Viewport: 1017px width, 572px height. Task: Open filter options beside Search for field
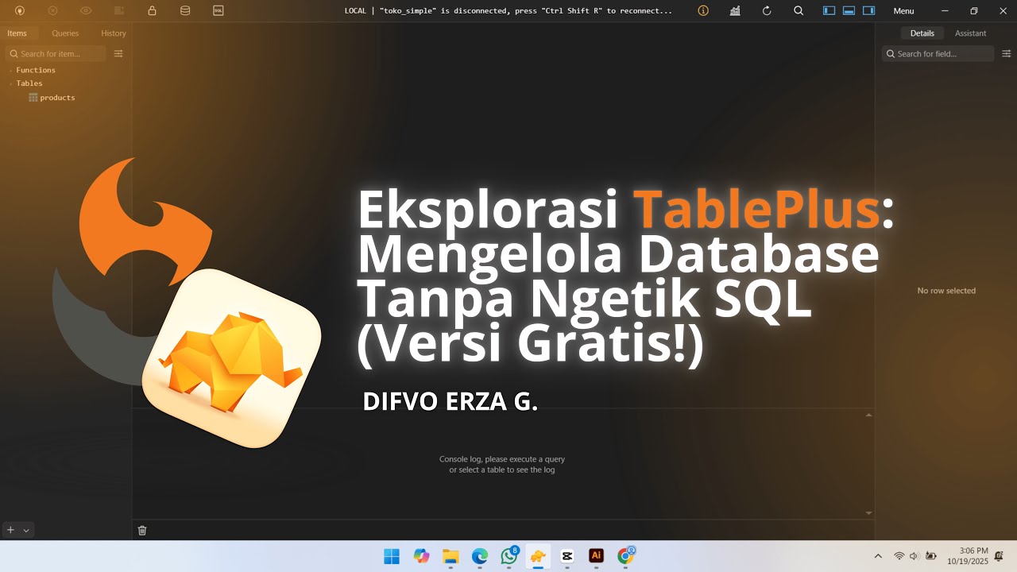coord(1007,53)
